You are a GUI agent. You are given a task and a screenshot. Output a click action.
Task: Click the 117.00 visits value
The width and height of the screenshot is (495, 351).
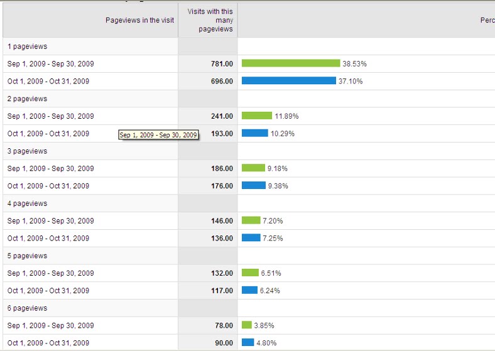[222, 291]
